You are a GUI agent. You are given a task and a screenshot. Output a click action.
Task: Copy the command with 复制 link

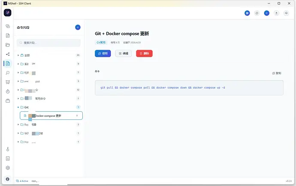click(x=277, y=73)
